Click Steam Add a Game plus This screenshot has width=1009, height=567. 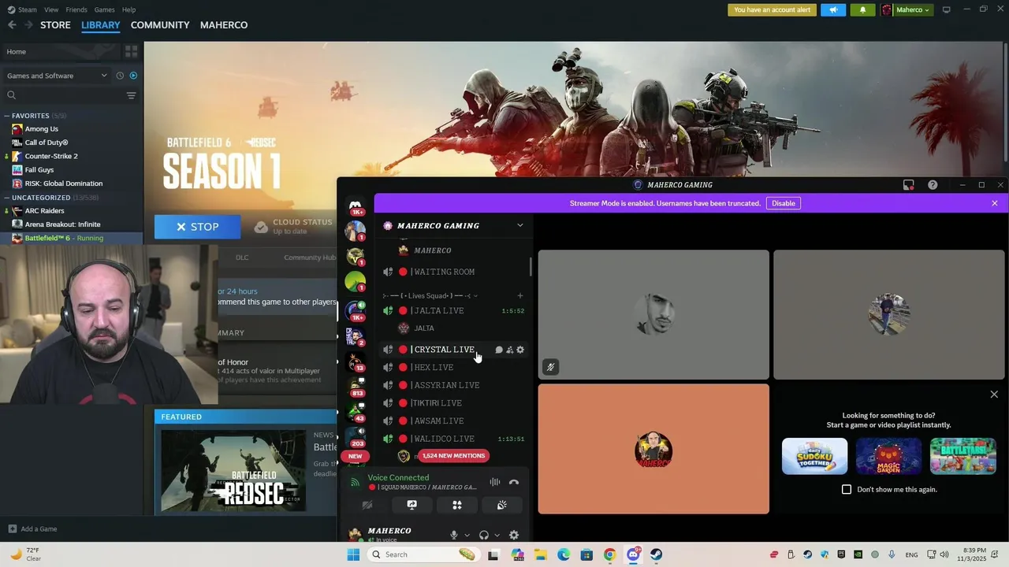pos(13,529)
